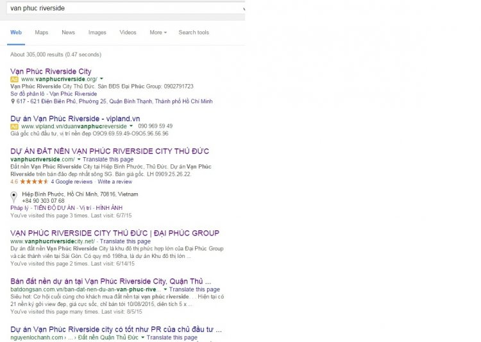
Task: Click the star rating of 4.6
Action: (x=34, y=182)
